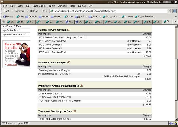Open the Light Reading bookmark
Image resolution: width=178 pixels, height=127 pixels.
coord(144,17)
